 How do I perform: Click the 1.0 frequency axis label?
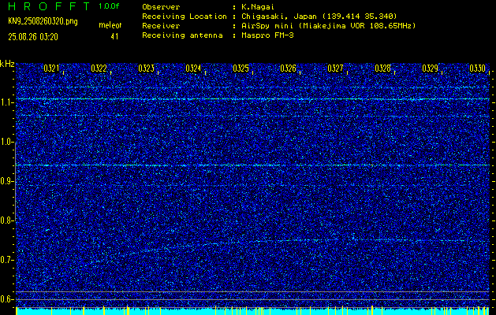tap(6, 142)
